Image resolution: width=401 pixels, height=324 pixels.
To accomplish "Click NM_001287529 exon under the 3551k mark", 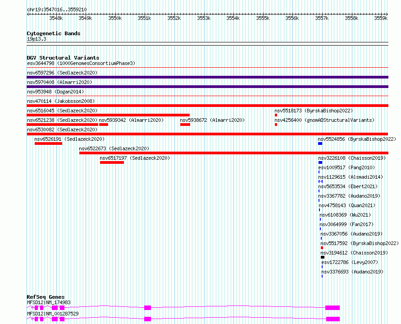I will tap(148, 319).
